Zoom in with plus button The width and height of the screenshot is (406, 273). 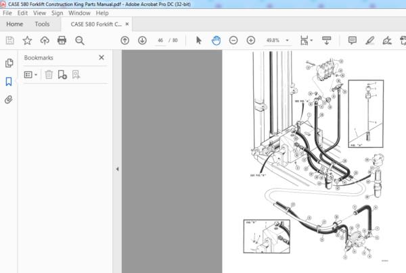(x=250, y=41)
